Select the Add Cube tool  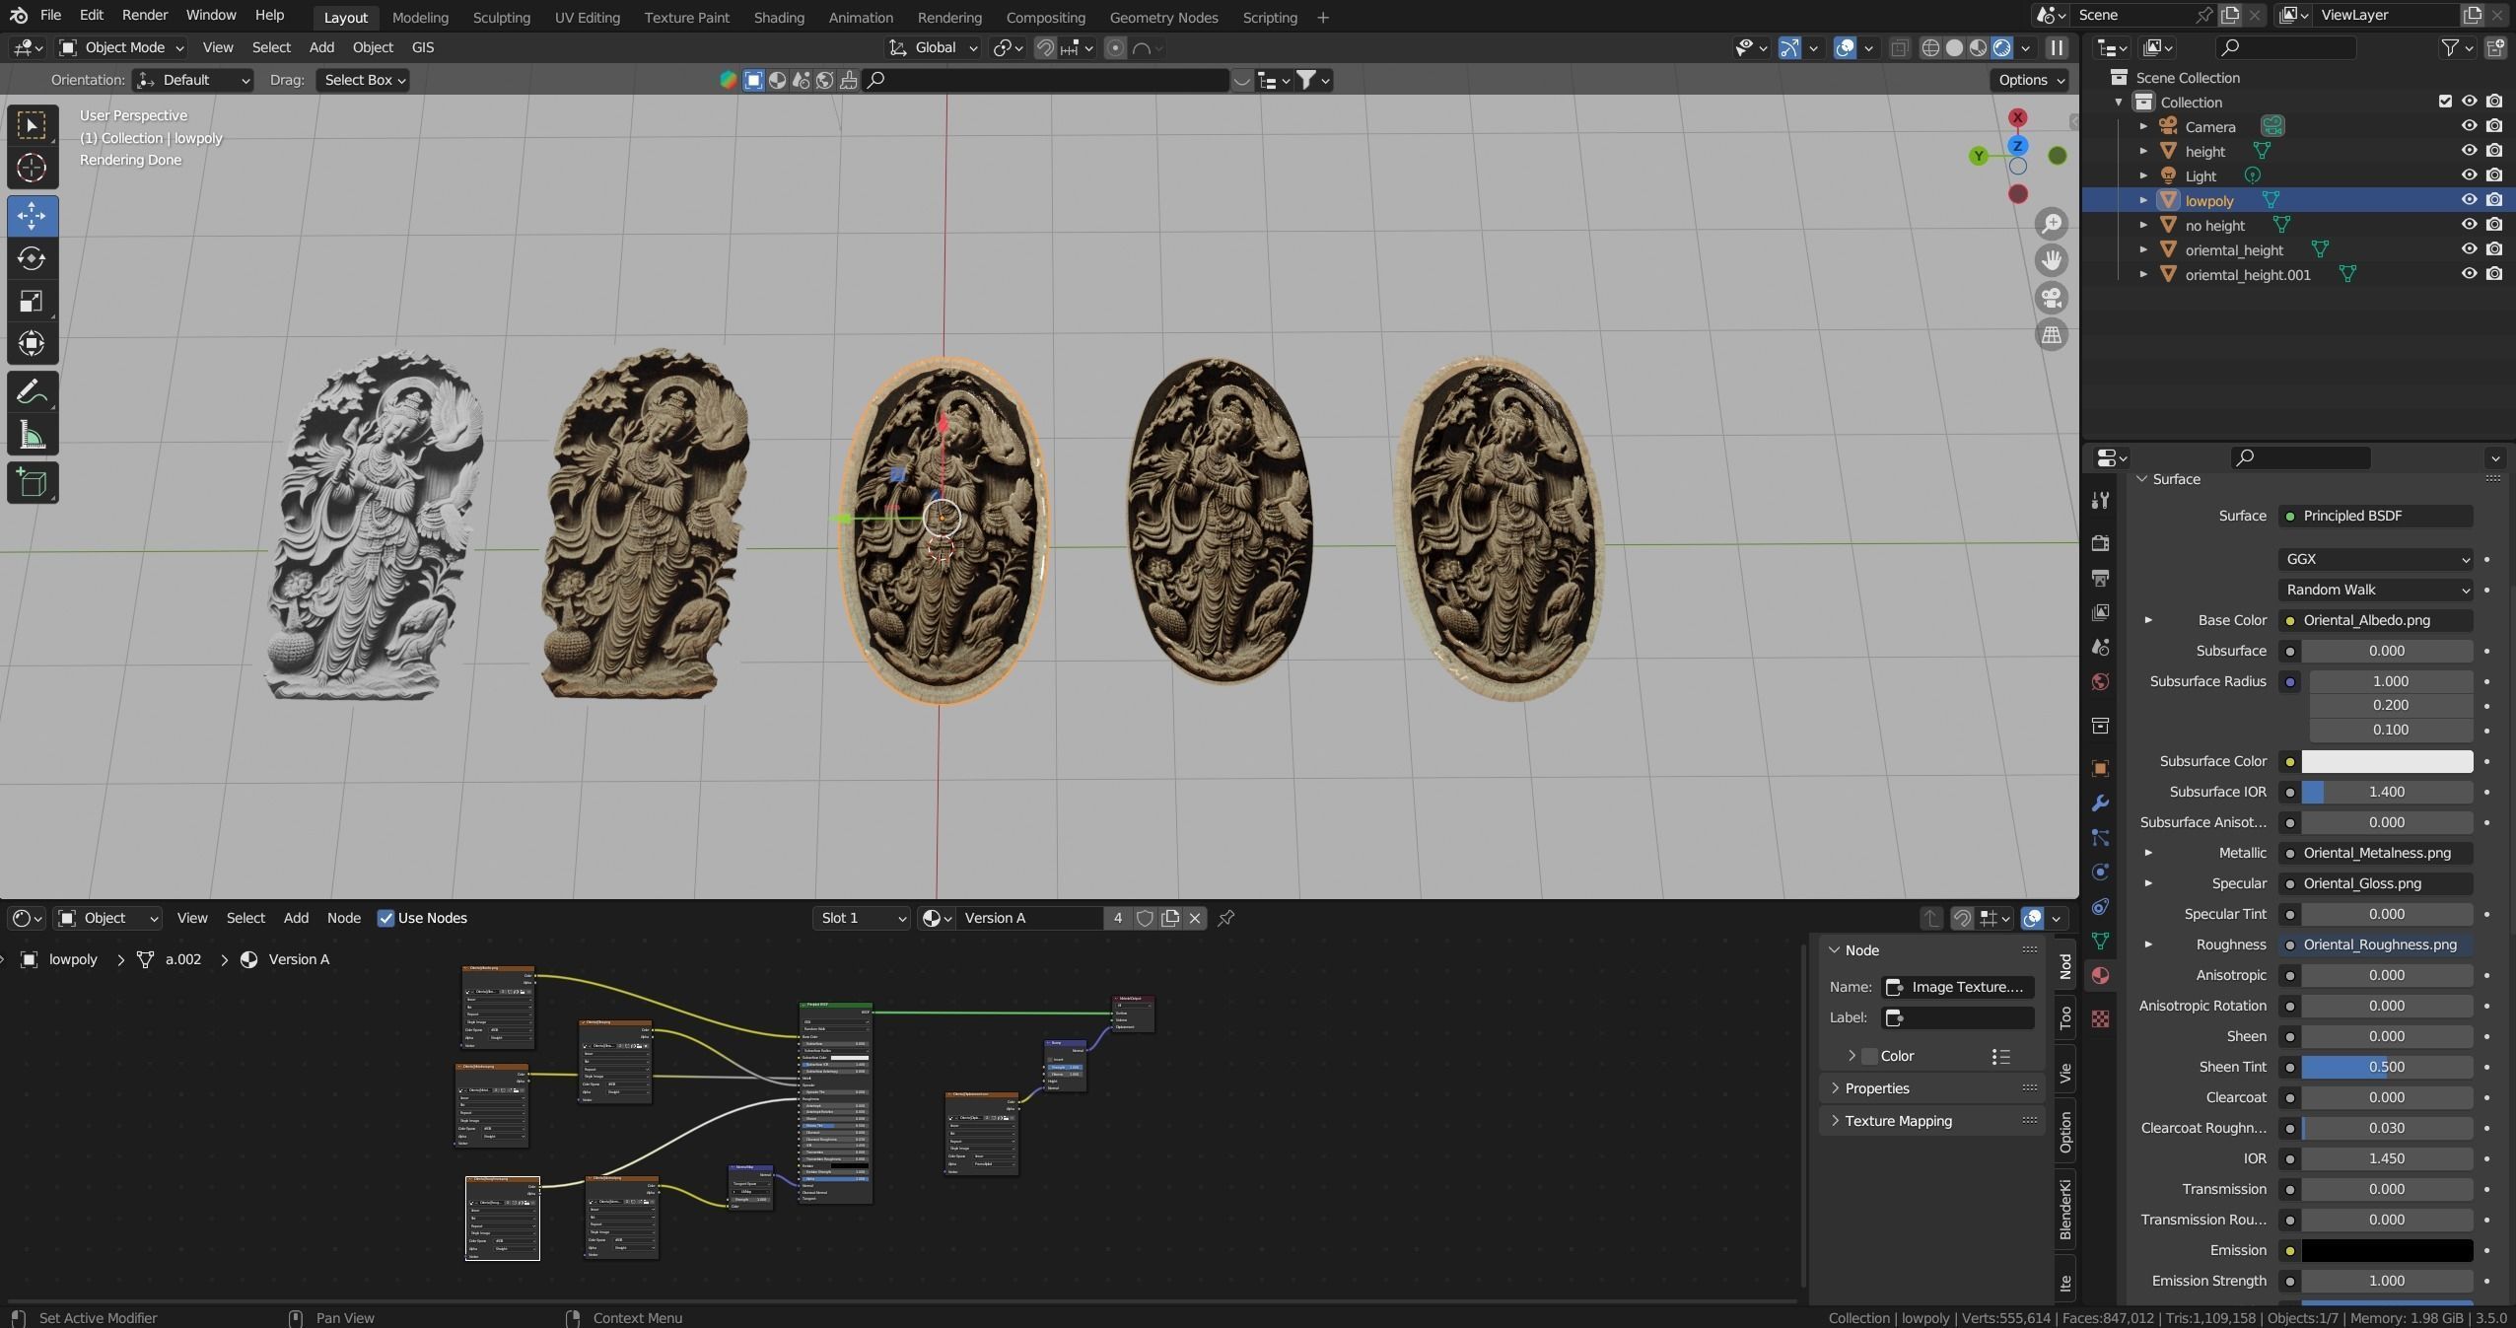click(x=32, y=483)
